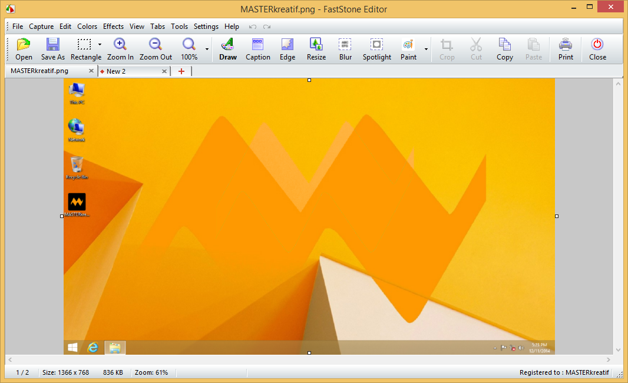The image size is (628, 383).
Task: Open the Resize tool
Action: point(316,49)
